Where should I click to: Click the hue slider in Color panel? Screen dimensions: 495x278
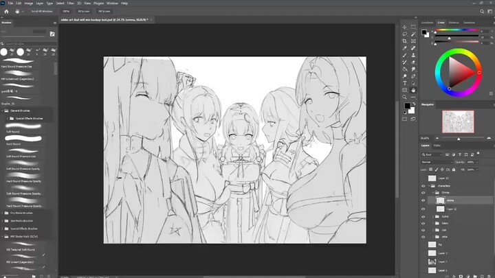pyautogui.click(x=457, y=30)
